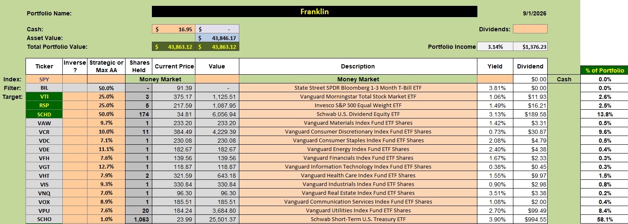628x224 pixels.
Task: Select the RSP ticker cell
Action: click(x=44, y=106)
